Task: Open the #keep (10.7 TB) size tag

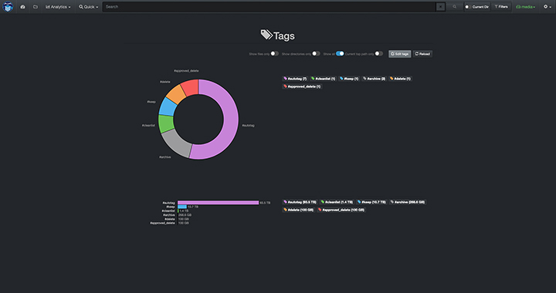Action: click(x=371, y=202)
